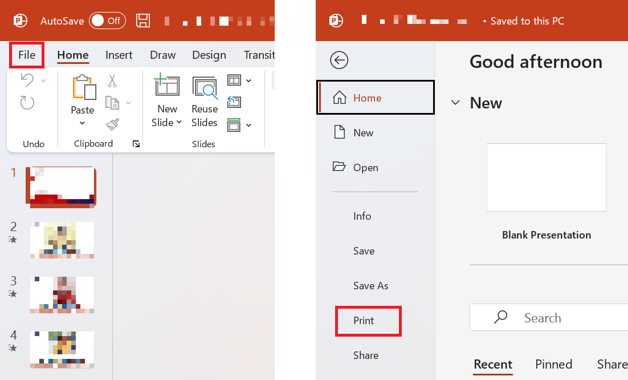628x380 pixels.
Task: Expand the New Slide dropdown arrow
Action: click(179, 122)
